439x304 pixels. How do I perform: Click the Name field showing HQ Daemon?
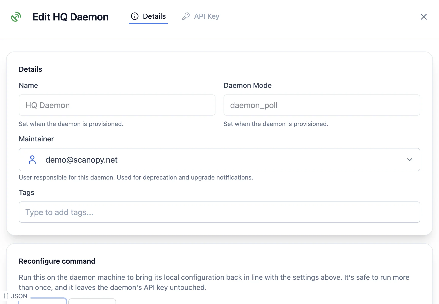[x=117, y=105]
